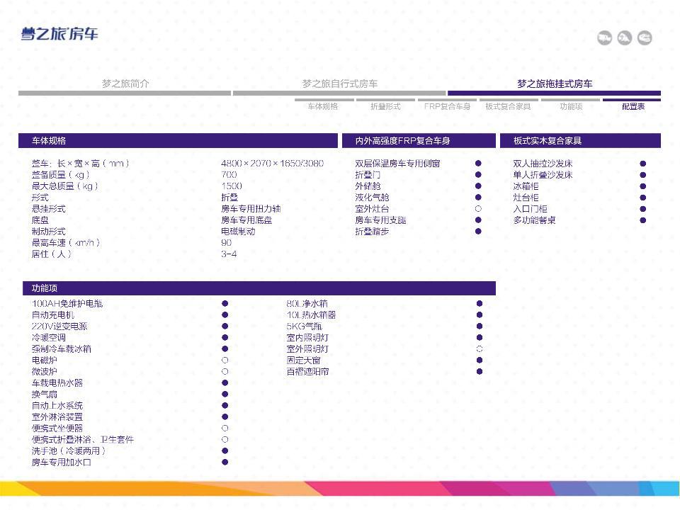Click the leftmost gray round vehicle icon

pyautogui.click(x=603, y=38)
